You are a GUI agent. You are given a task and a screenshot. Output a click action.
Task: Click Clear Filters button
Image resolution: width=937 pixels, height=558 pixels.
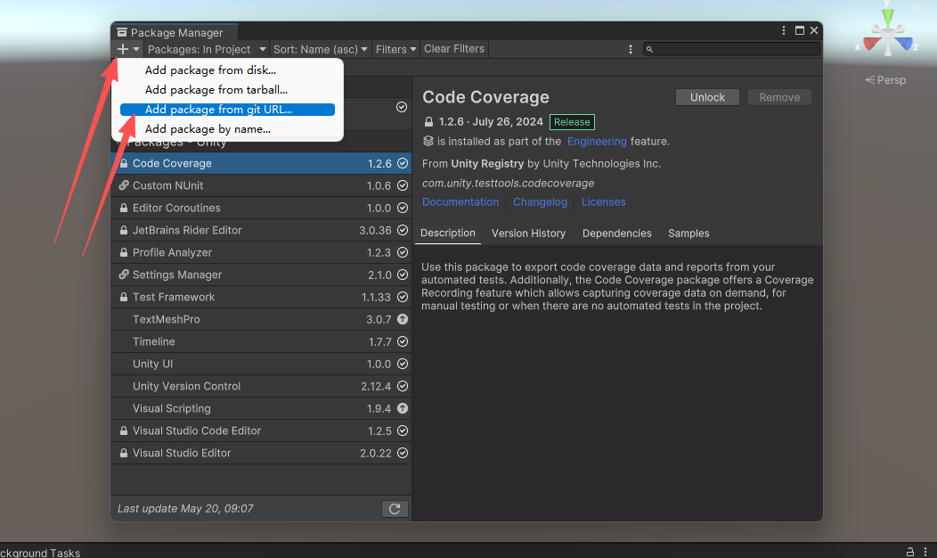click(x=454, y=49)
